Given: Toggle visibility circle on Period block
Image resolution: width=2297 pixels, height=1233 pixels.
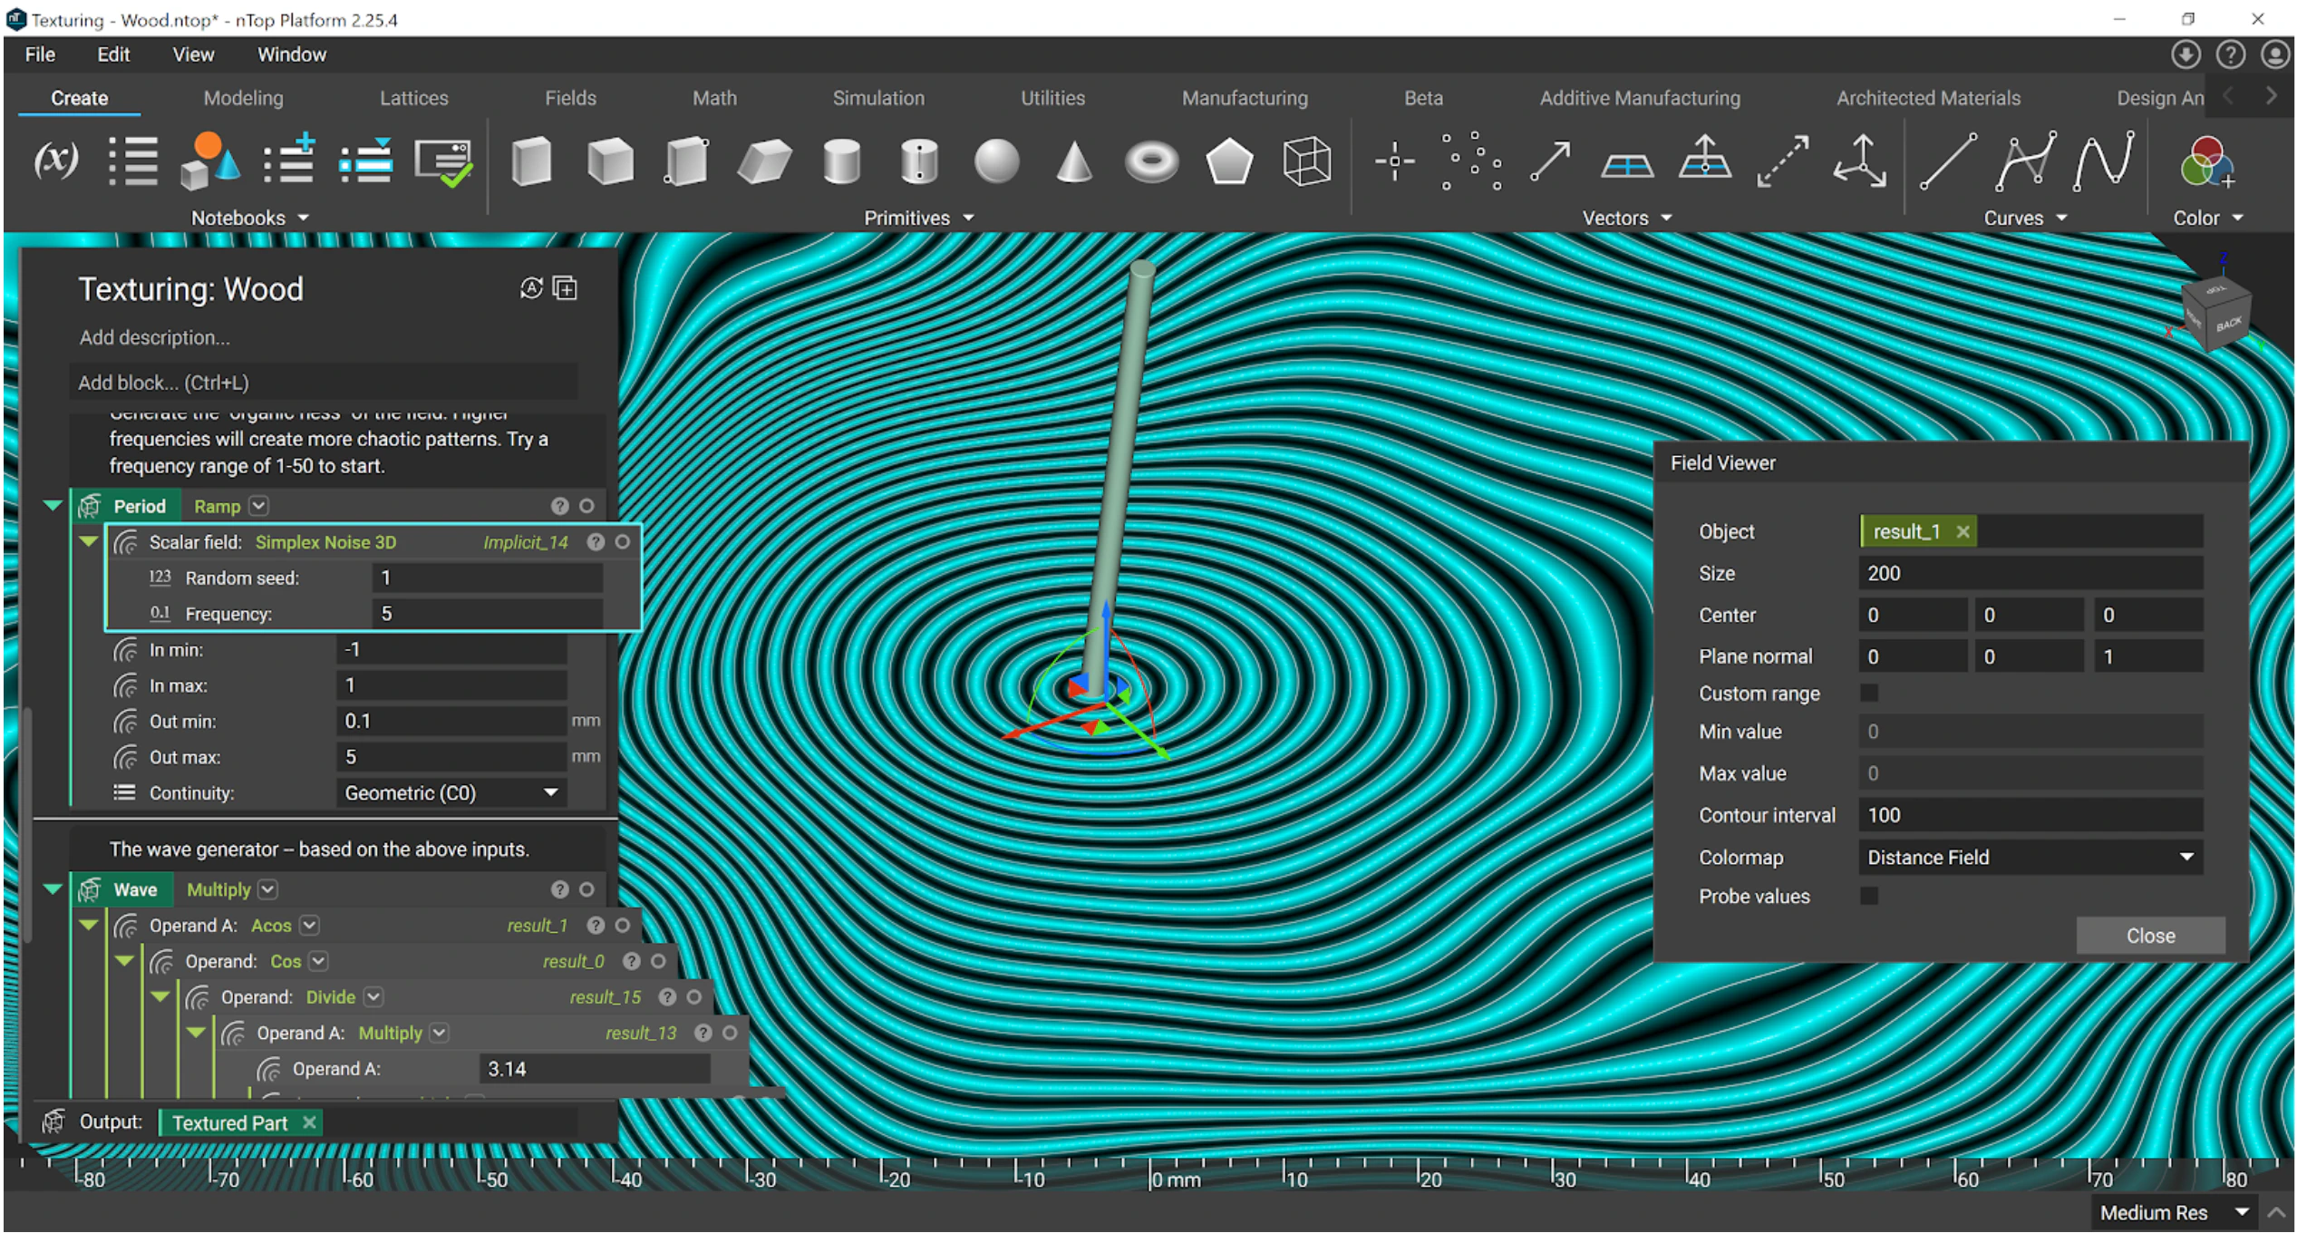Looking at the screenshot, I should click(x=587, y=507).
